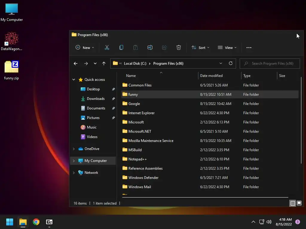This screenshot has width=306, height=229.
Task: Select the Internet Explorer folder
Action: 210,113
